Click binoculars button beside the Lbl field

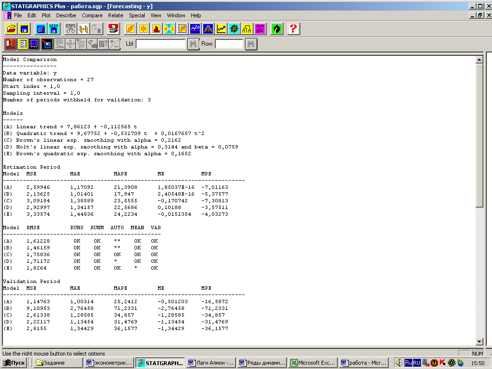(193, 44)
